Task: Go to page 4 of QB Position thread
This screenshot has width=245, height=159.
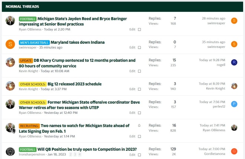Action: [x=79, y=155]
